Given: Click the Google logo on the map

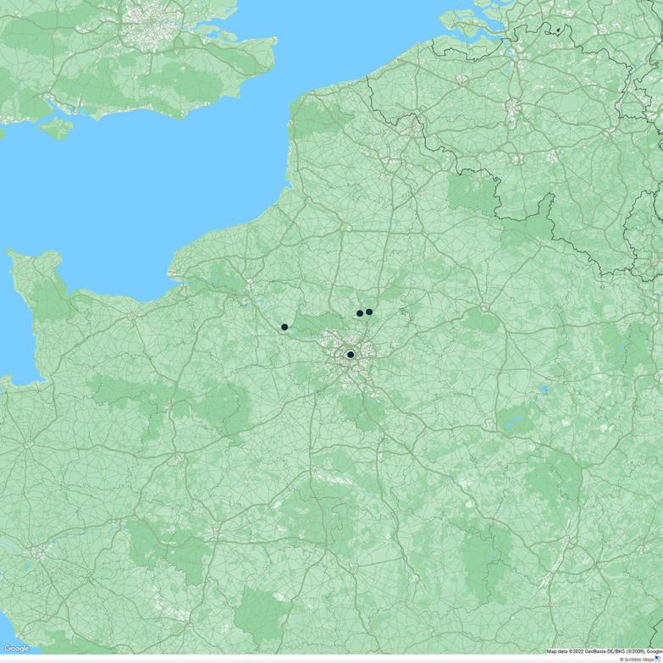Looking at the screenshot, I should point(16,649).
